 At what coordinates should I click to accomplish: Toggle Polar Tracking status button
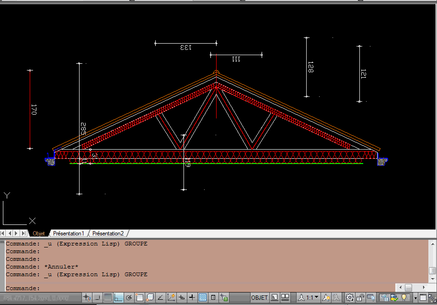[x=129, y=298]
